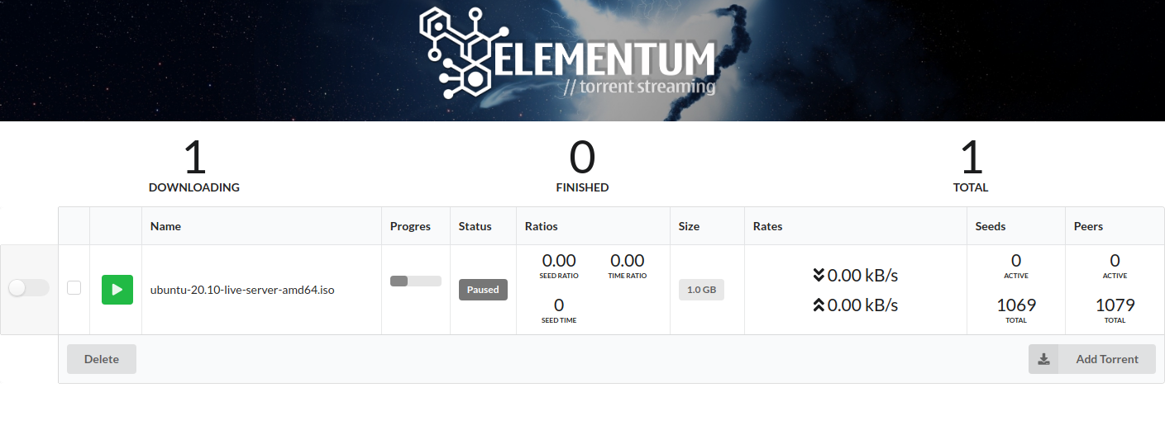The height and width of the screenshot is (435, 1165).
Task: Click the Paused status badge
Action: (483, 290)
